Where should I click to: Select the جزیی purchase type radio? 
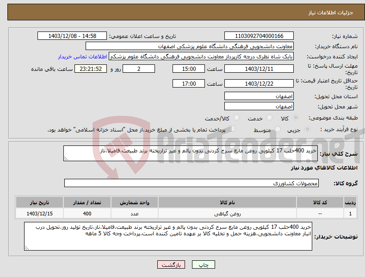click(307, 129)
